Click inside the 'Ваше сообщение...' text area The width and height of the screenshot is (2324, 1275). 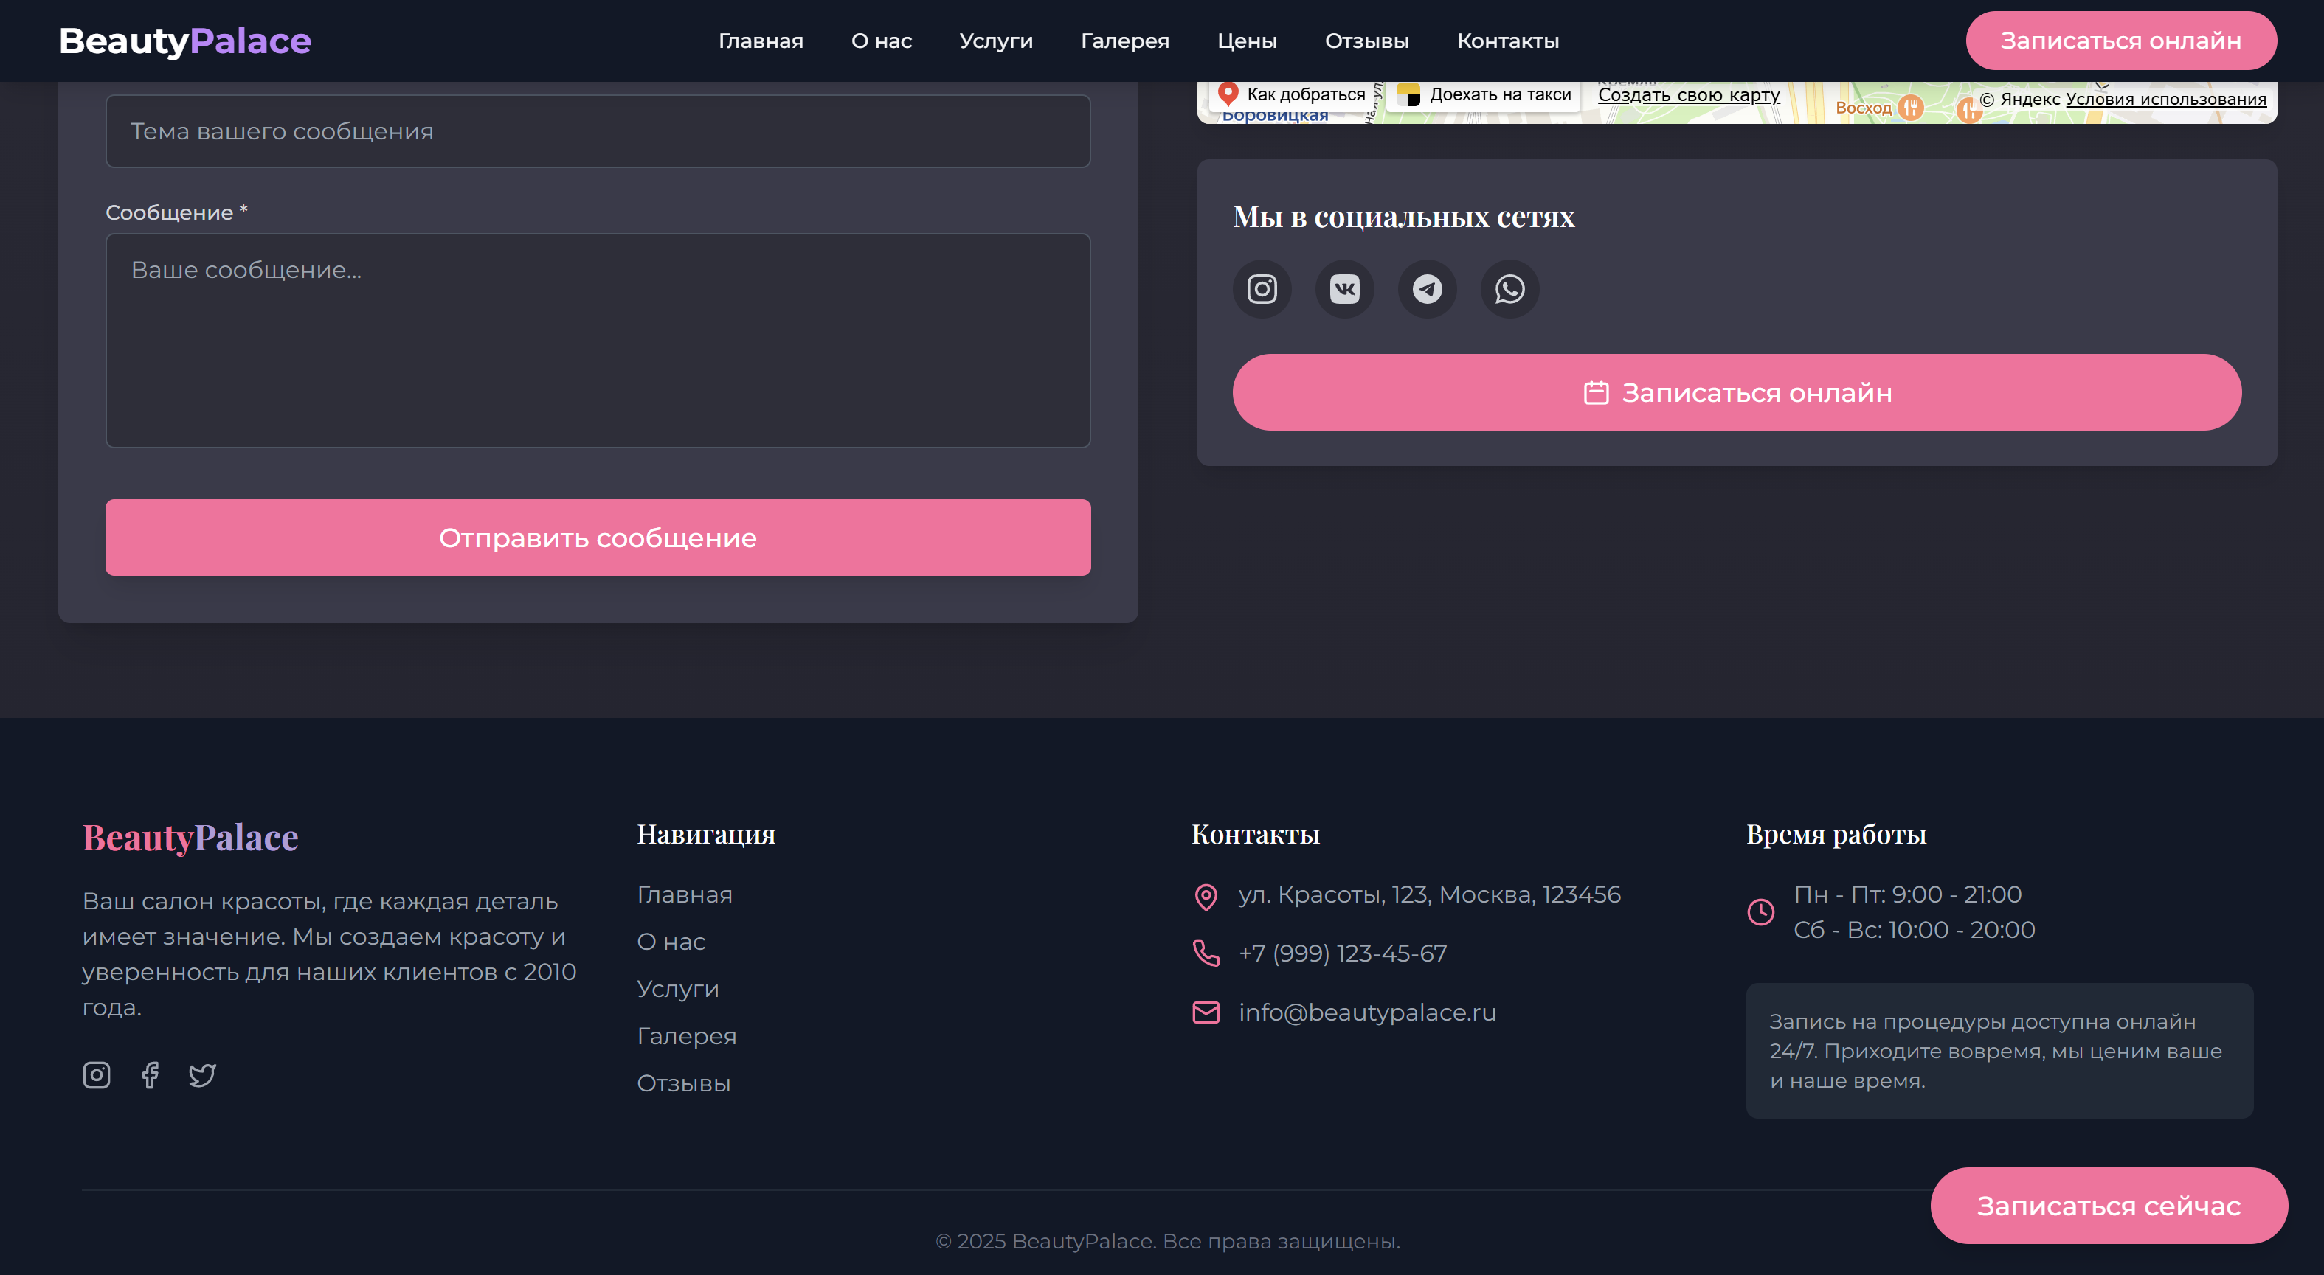tap(598, 341)
